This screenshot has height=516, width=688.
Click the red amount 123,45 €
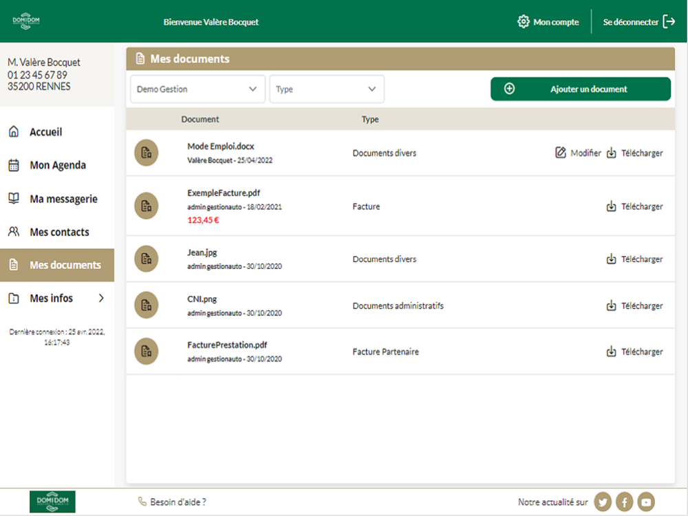(x=203, y=220)
